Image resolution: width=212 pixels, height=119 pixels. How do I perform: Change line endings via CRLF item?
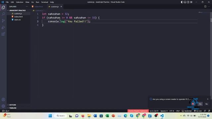pyautogui.click(x=178, y=111)
